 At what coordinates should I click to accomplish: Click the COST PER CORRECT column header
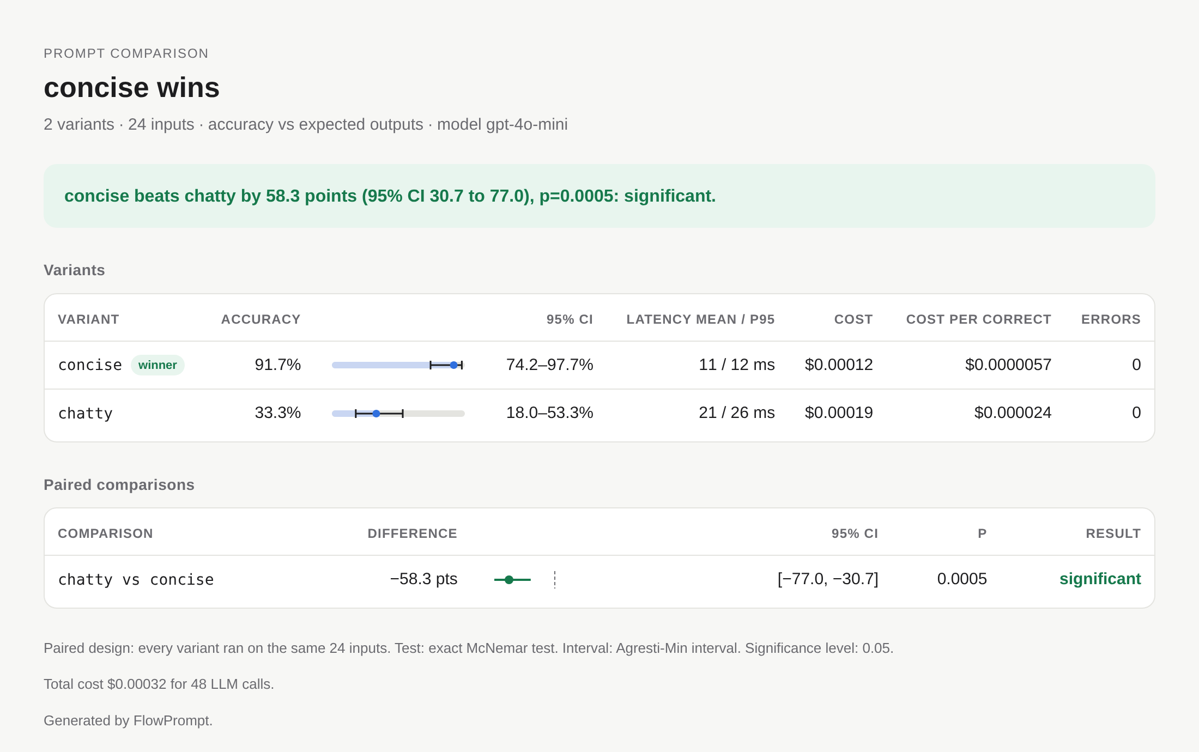[978, 319]
